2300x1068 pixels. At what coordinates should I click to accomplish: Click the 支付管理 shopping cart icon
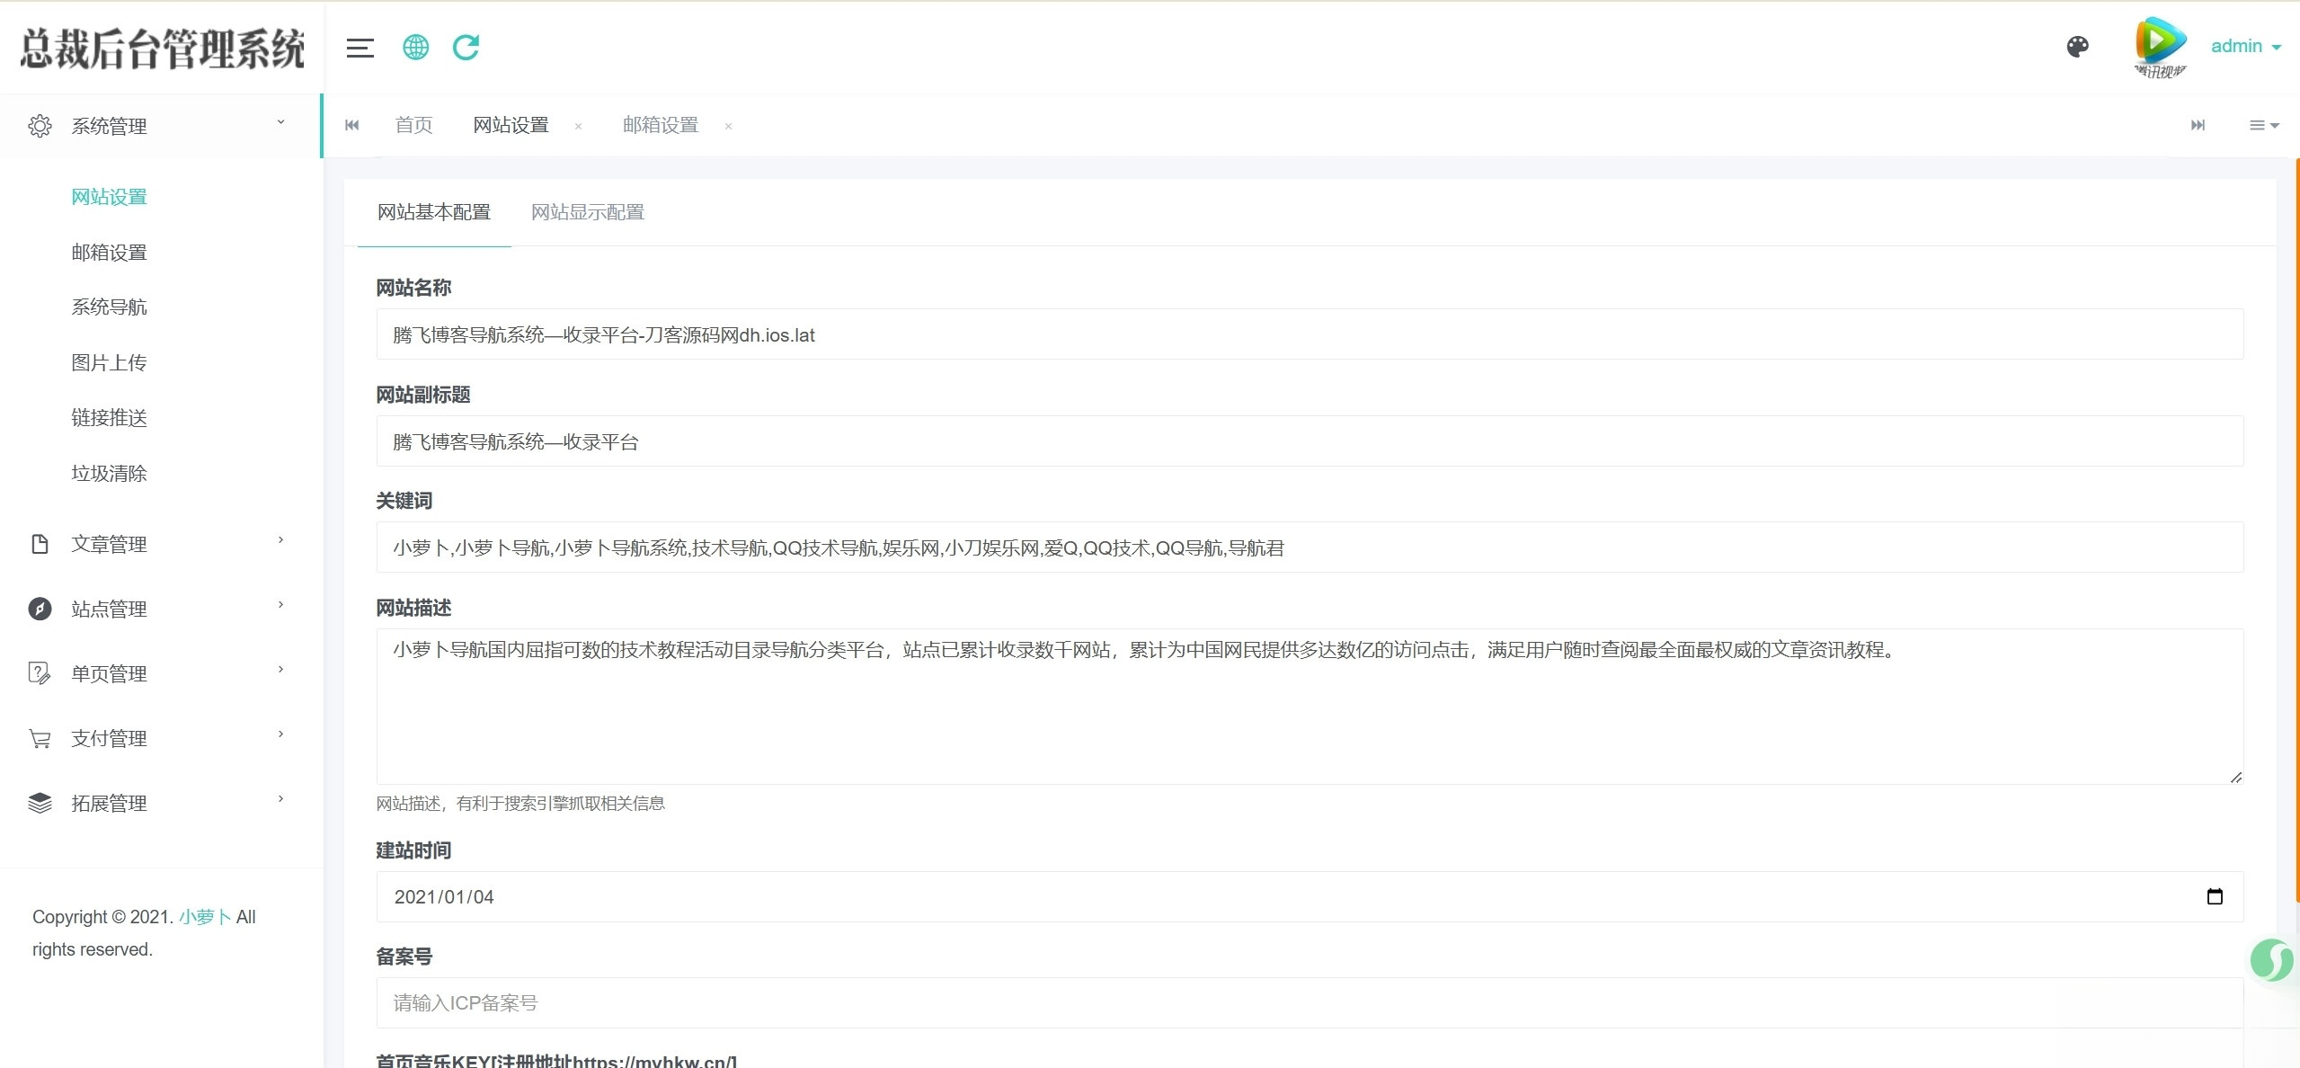[40, 737]
